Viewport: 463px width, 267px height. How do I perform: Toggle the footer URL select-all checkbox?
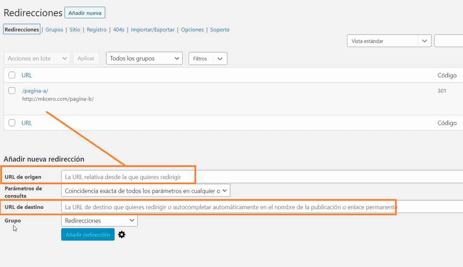tap(12, 123)
